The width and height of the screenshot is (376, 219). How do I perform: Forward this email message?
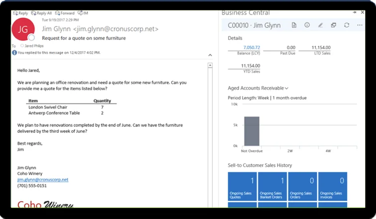tap(66, 13)
